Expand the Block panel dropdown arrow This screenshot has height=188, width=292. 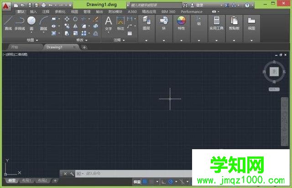(x=164, y=41)
